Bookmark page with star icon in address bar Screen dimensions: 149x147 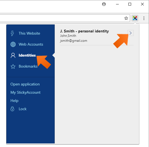126,18
